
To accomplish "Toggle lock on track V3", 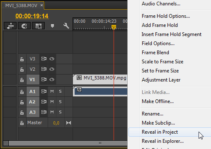I will 22,59.
